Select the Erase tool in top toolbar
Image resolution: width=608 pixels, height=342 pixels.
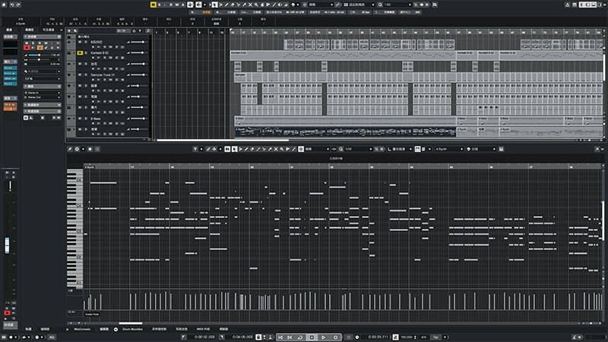[233, 5]
